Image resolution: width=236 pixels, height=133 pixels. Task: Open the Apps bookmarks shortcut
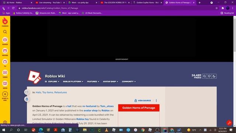pyautogui.click(x=6, y=13)
